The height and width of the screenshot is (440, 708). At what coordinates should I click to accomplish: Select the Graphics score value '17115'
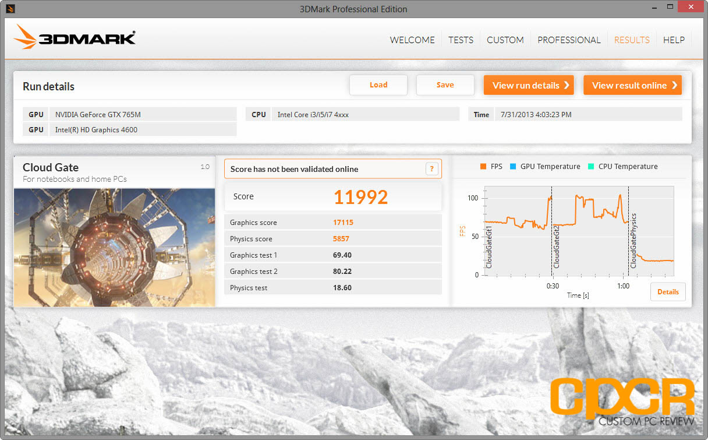tap(344, 223)
